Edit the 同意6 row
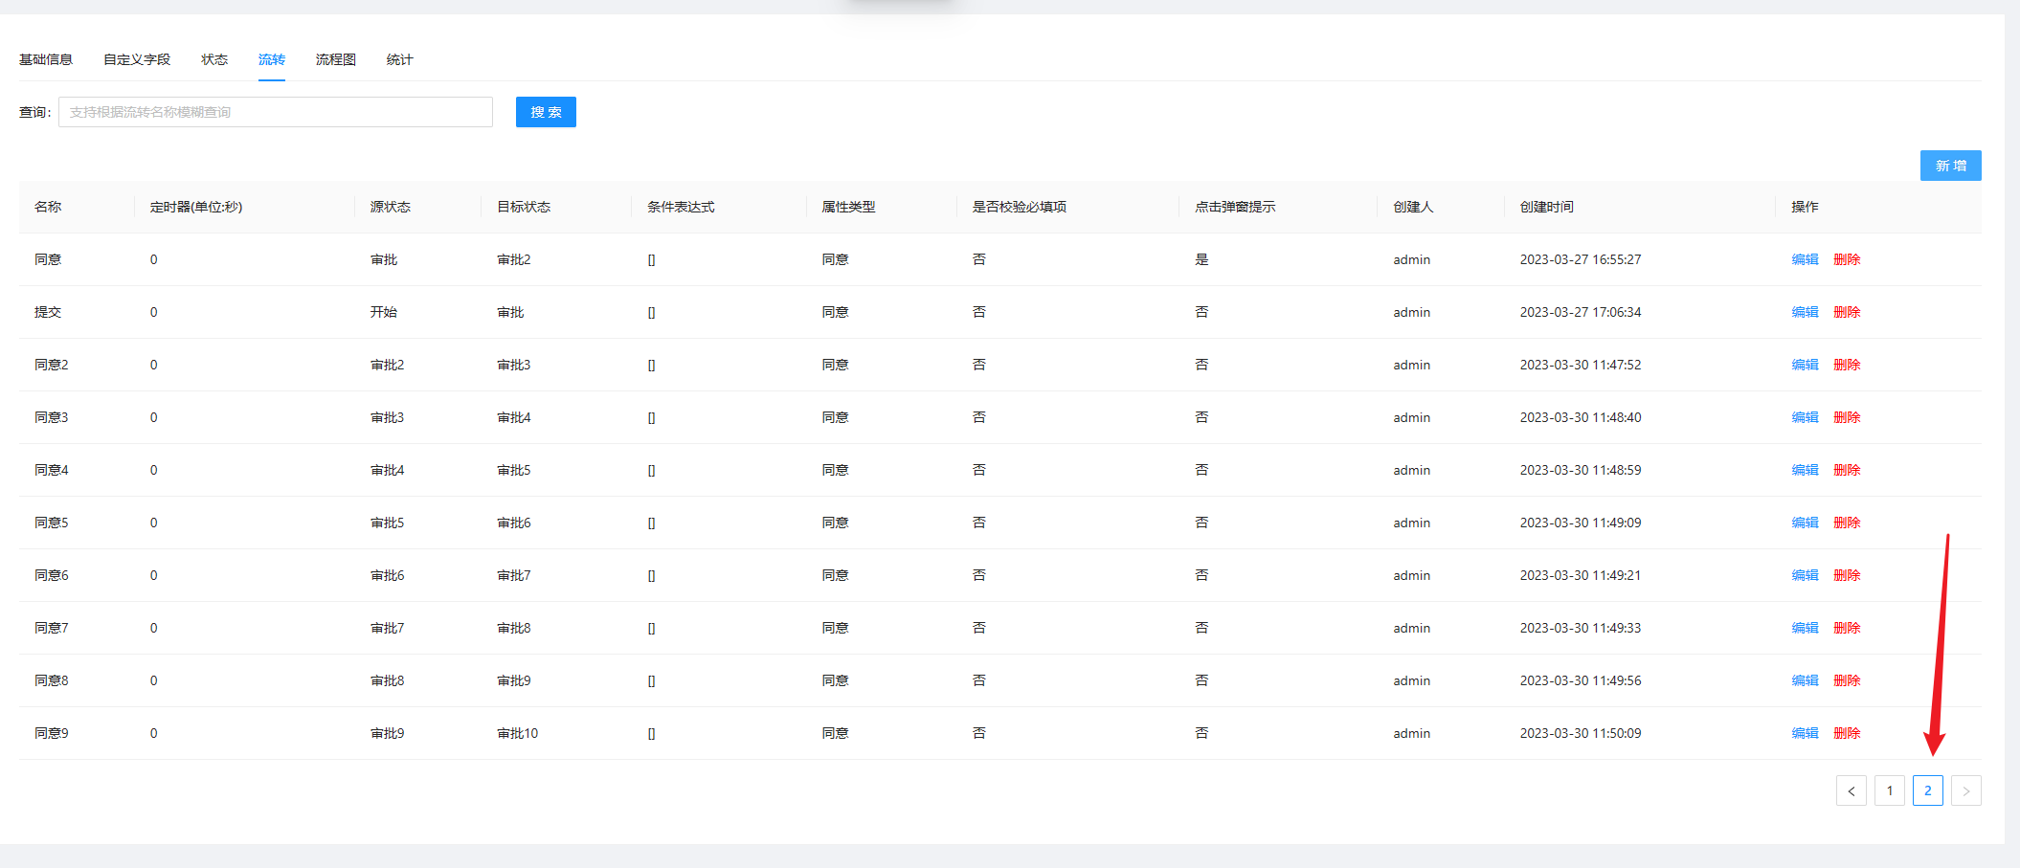The image size is (2020, 868). (x=1805, y=575)
